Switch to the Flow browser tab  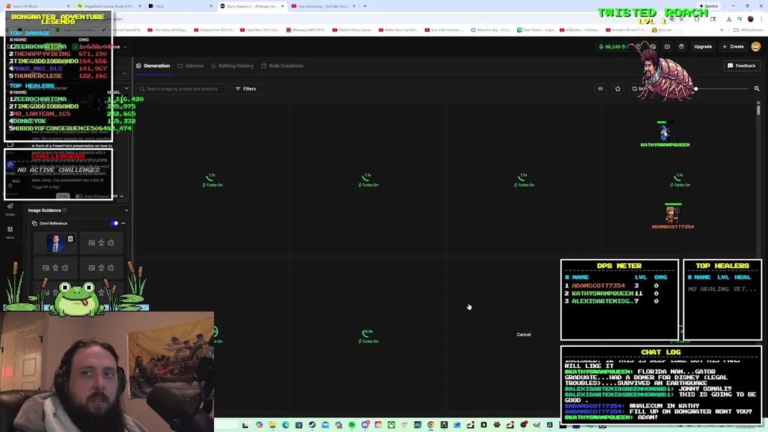tap(180, 6)
